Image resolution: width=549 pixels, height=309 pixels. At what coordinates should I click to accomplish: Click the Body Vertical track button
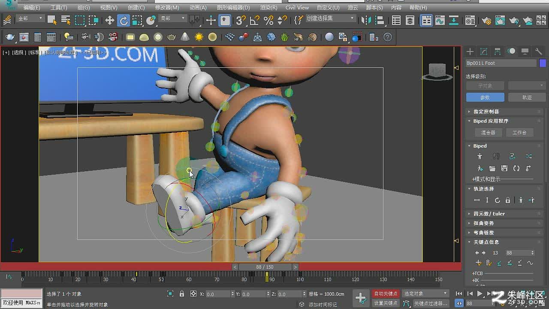487,200
